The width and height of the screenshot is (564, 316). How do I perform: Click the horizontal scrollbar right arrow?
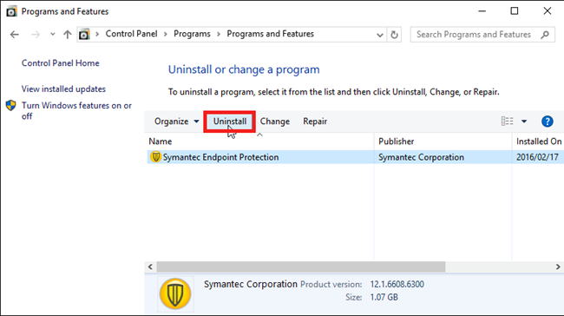click(x=558, y=267)
